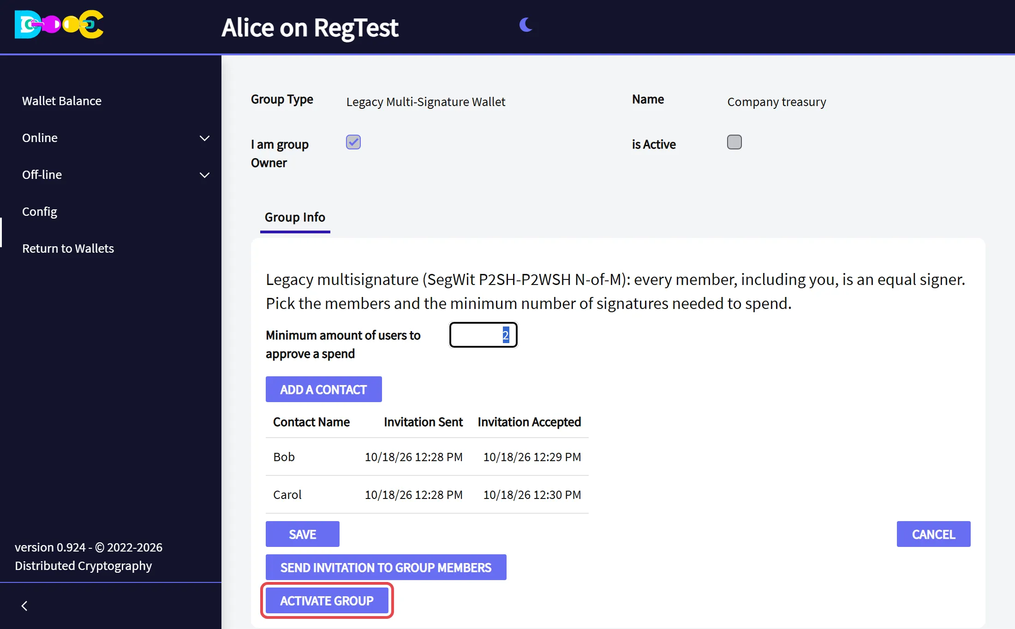
Task: Click the Contact Name column header
Action: (x=311, y=422)
